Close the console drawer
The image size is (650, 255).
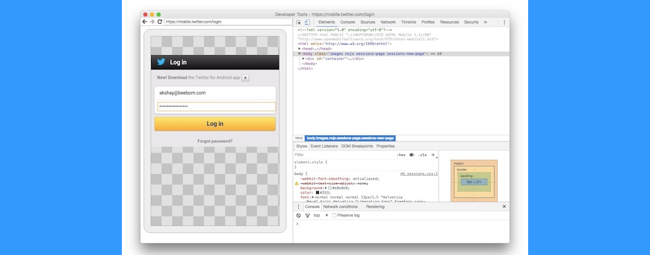504,207
